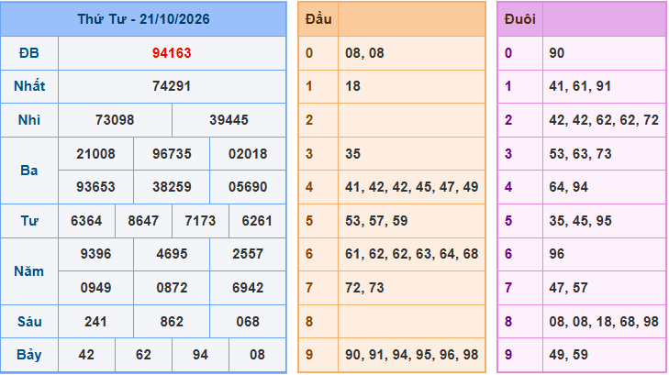Click the Bảy prize cell 62
The width and height of the screenshot is (669, 375).
click(143, 355)
